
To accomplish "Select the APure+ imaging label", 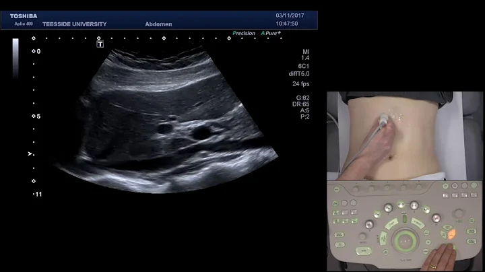I will (x=271, y=33).
